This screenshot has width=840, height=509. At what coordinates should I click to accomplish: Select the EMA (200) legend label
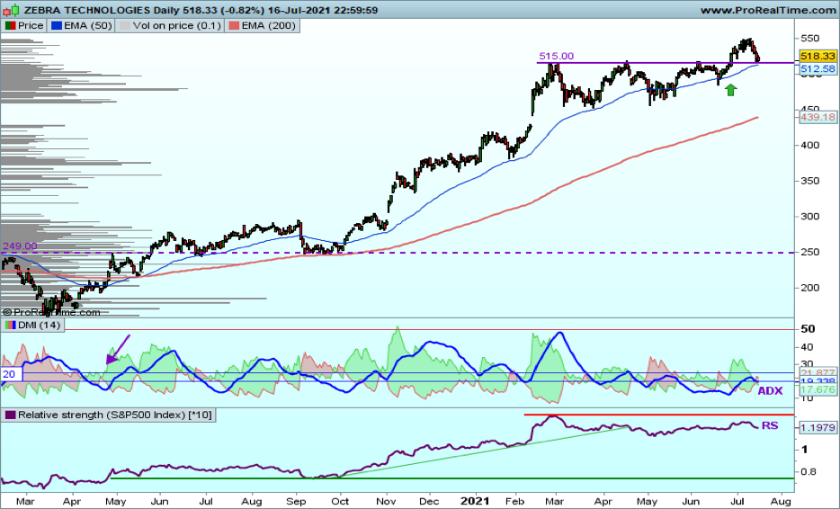269,26
